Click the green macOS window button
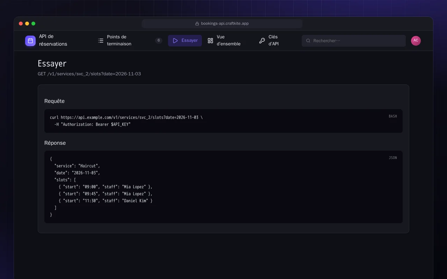Screen dimensions: 447x279 34,24
